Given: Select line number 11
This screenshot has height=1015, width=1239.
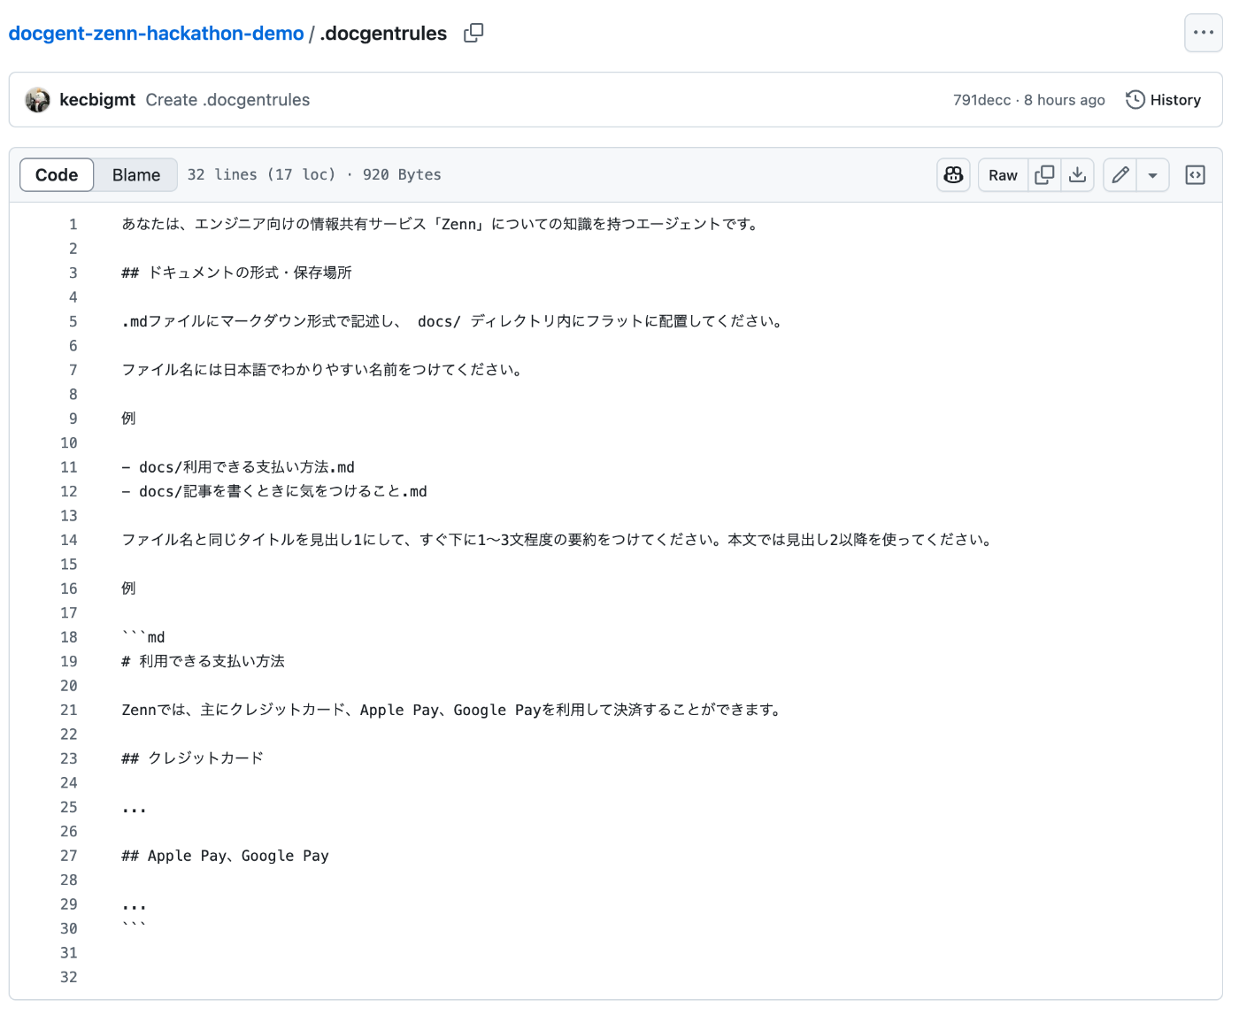Looking at the screenshot, I should (69, 468).
